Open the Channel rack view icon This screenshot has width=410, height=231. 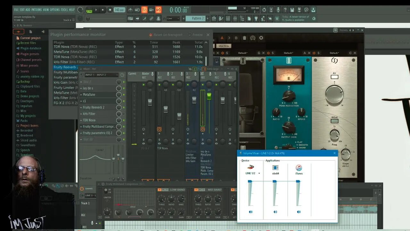[228, 19]
